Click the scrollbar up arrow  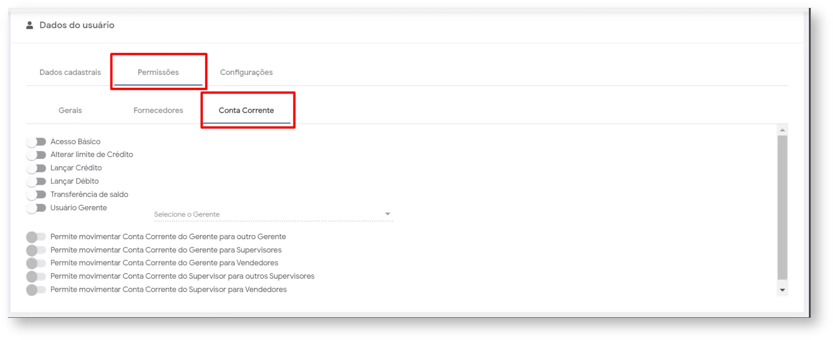click(782, 130)
